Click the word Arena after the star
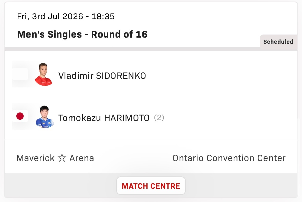Image resolution: width=302 pixels, height=202 pixels. pyautogui.click(x=82, y=158)
